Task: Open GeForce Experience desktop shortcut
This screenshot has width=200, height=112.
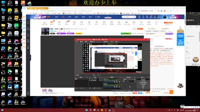Action: point(3,88)
